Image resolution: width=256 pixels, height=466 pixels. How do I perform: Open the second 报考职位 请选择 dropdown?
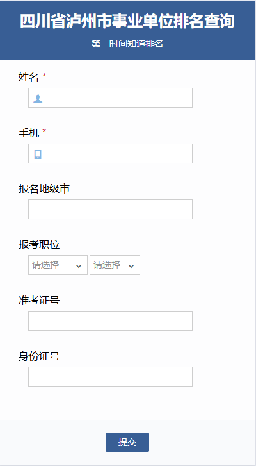click(115, 265)
